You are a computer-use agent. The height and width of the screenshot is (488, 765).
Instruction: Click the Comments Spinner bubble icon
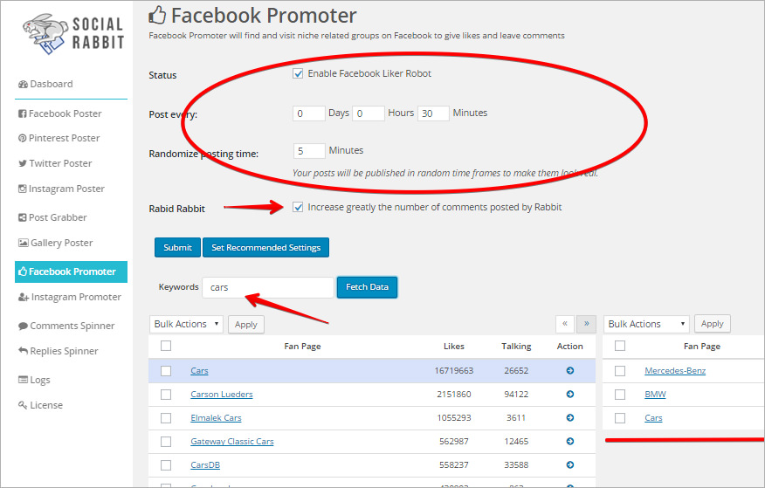point(23,326)
